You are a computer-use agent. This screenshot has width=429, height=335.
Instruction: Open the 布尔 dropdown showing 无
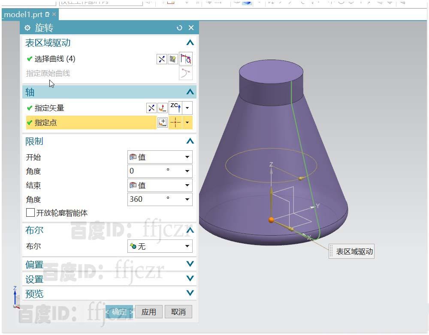click(x=159, y=246)
